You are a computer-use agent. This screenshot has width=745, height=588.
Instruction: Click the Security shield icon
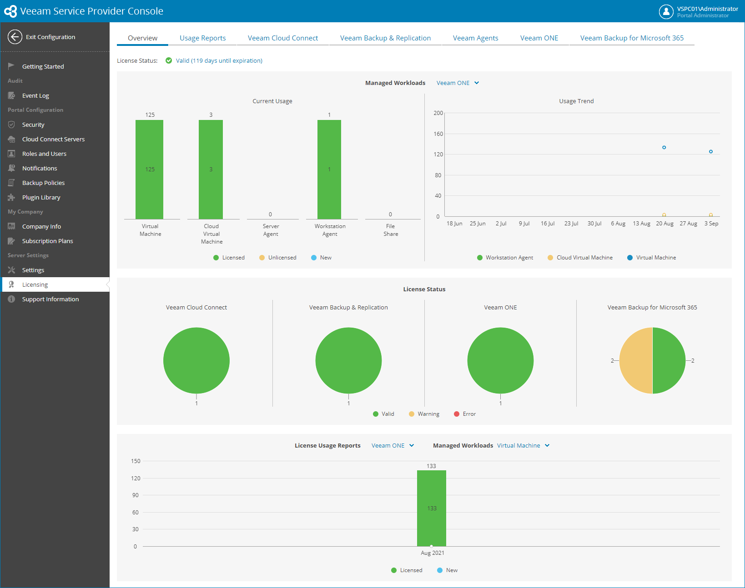tap(11, 125)
